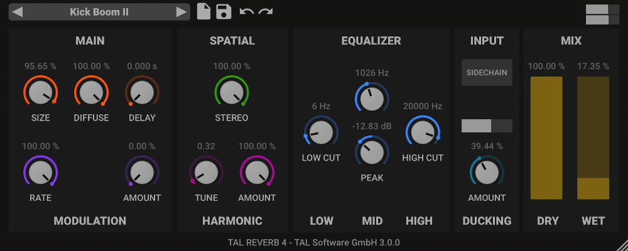Screen dimensions: 628x251
Task: Select the previous preset with left arrow
Action: pos(18,12)
